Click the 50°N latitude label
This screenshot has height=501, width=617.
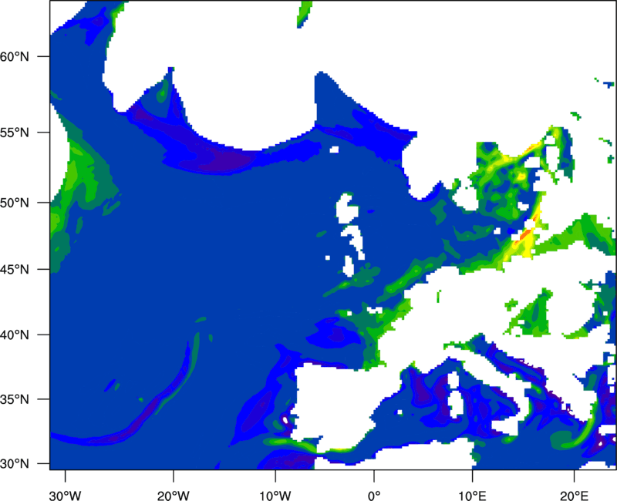pyautogui.click(x=15, y=203)
